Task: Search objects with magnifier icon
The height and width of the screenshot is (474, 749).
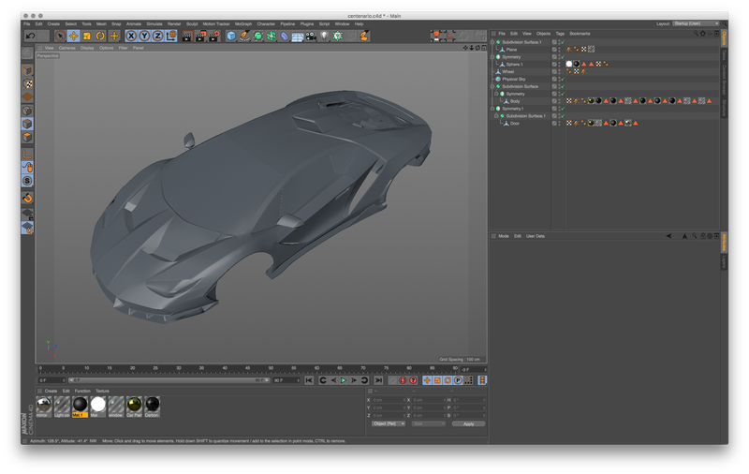Action: click(696, 34)
